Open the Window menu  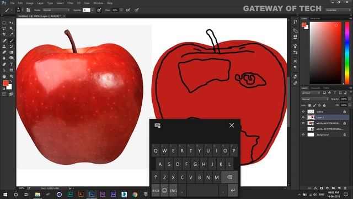pos(98,3)
